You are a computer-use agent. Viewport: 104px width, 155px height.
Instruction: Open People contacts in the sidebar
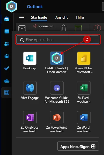[7, 44]
